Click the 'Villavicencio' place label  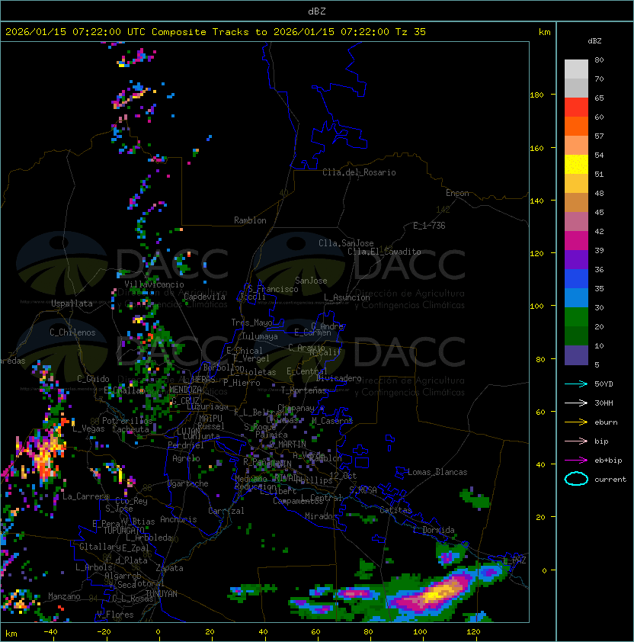(x=154, y=284)
